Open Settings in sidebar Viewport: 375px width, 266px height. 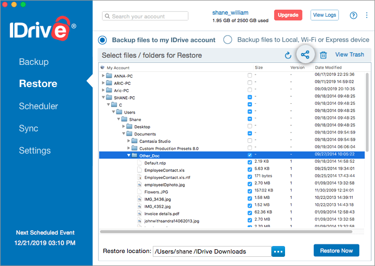(35, 150)
